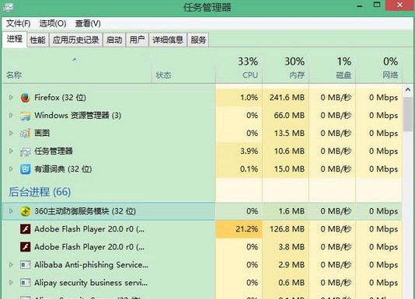Switch to the 详细信息 tab
The width and height of the screenshot is (415, 299).
(x=168, y=40)
